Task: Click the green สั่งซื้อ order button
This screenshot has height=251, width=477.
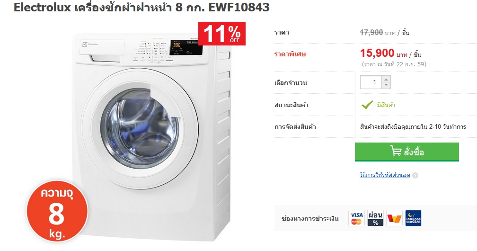Action: [x=407, y=152]
